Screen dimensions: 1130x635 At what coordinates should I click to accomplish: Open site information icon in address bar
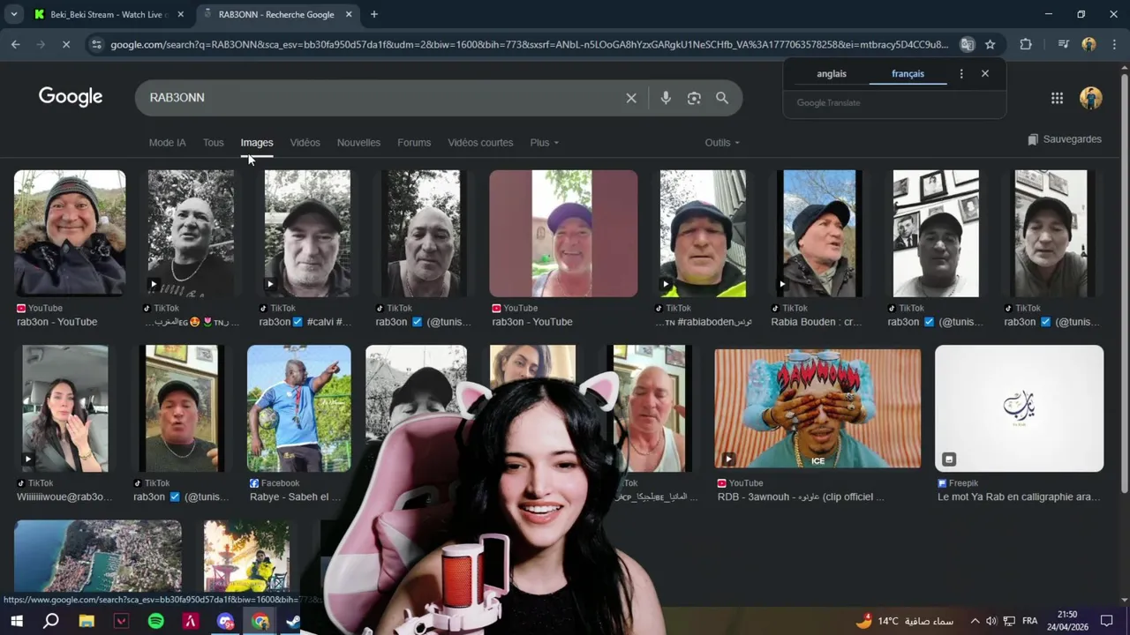click(x=96, y=44)
